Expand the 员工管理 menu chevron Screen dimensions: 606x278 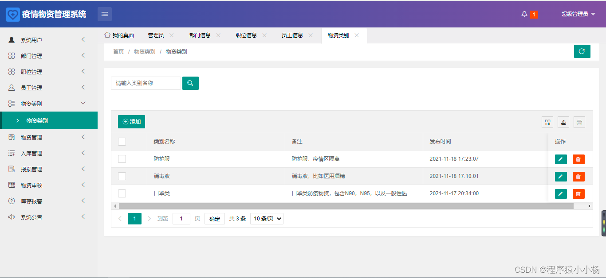[83, 88]
